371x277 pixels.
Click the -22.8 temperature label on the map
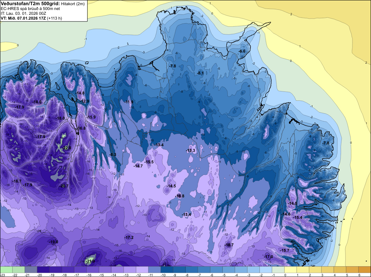66,148
